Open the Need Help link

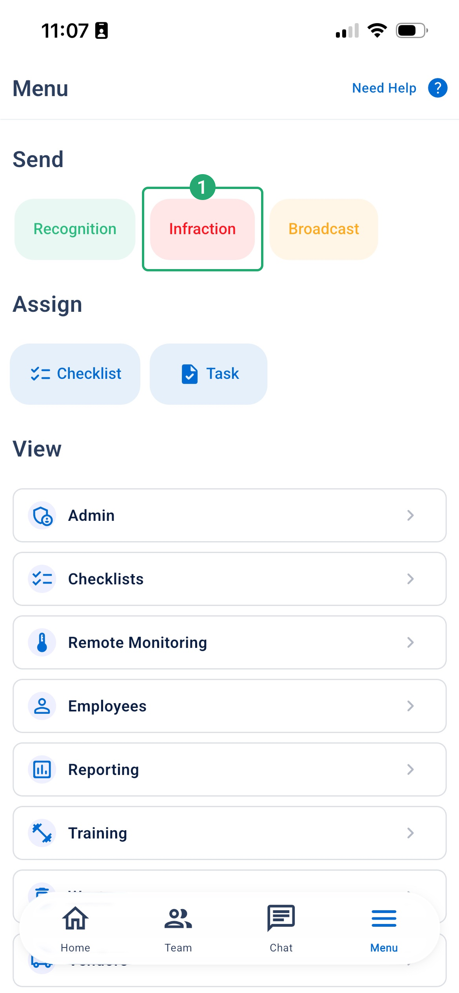pyautogui.click(x=384, y=88)
